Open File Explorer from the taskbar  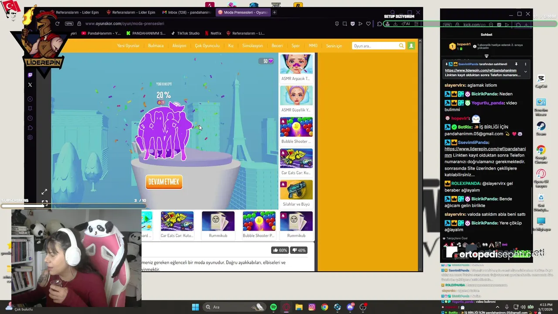[299, 307]
